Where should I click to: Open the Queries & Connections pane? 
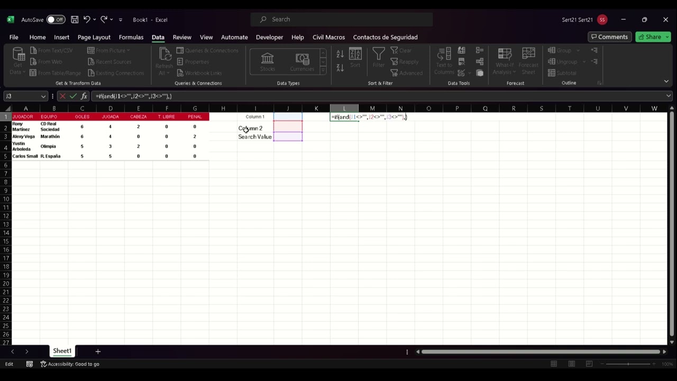tap(207, 50)
